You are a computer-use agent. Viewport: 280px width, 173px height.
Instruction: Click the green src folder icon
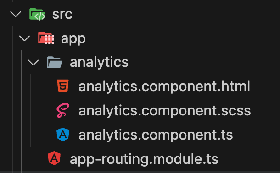[x=37, y=14]
